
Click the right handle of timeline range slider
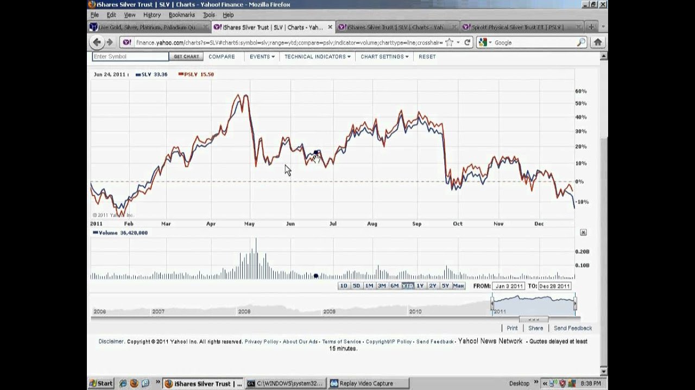tap(576, 304)
